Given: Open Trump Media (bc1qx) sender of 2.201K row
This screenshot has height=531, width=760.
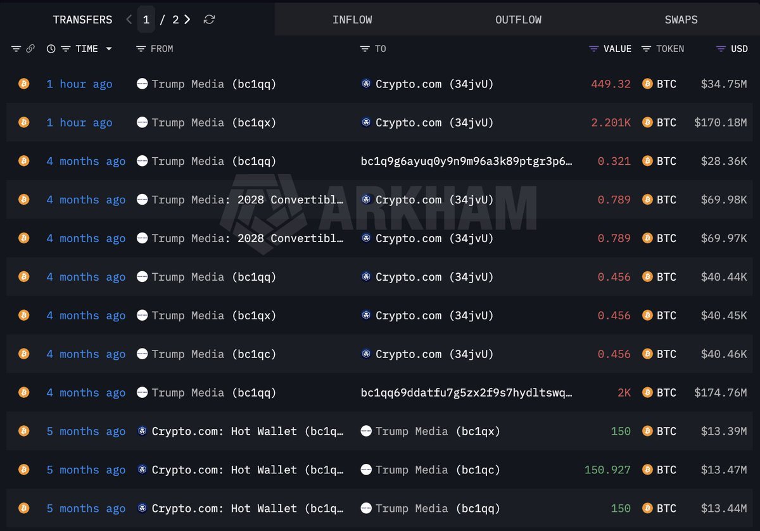Looking at the screenshot, I should click(206, 122).
